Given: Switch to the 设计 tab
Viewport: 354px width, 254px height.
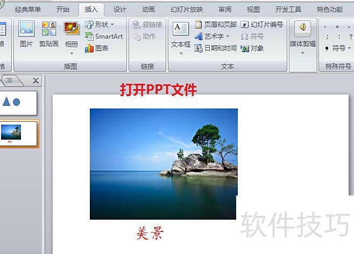Looking at the screenshot, I should (119, 10).
